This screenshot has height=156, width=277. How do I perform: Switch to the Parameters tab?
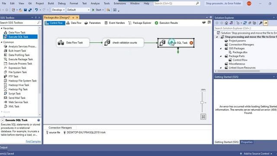click(93, 23)
